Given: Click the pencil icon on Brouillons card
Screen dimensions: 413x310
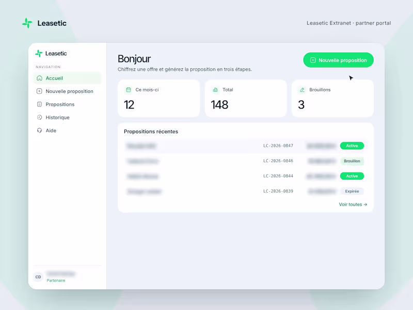Looking at the screenshot, I should pyautogui.click(x=302, y=90).
